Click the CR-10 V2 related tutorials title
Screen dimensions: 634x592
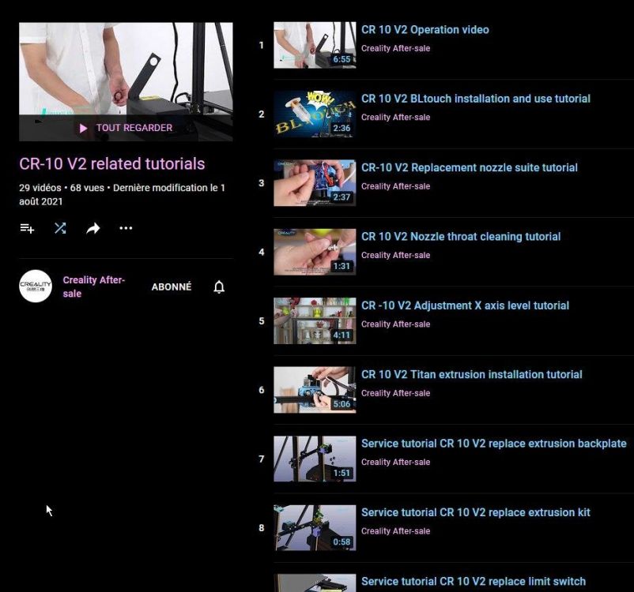pyautogui.click(x=112, y=164)
